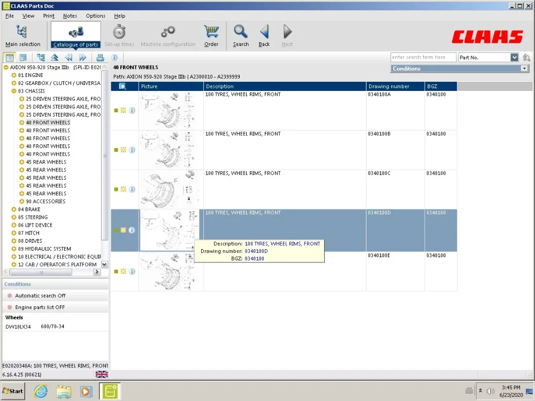Image resolution: width=535 pixels, height=401 pixels.
Task: Open the Order shopping cart
Action: [x=211, y=35]
